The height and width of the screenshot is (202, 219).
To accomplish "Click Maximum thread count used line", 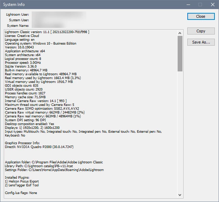I will click(x=40, y=105).
